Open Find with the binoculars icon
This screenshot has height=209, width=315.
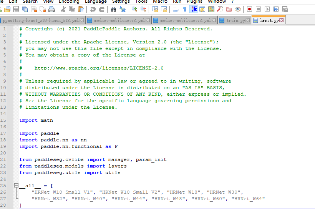[x=113, y=9]
